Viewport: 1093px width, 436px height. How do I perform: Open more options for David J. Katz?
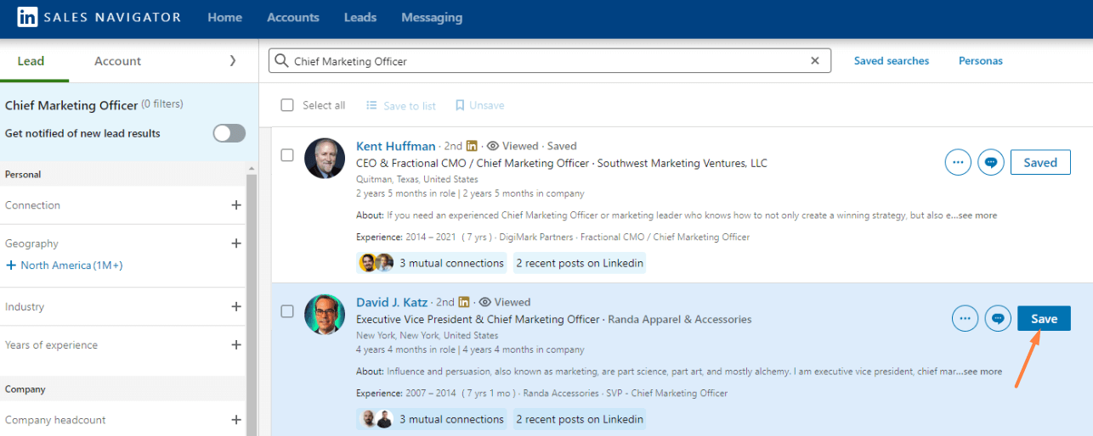tap(965, 319)
